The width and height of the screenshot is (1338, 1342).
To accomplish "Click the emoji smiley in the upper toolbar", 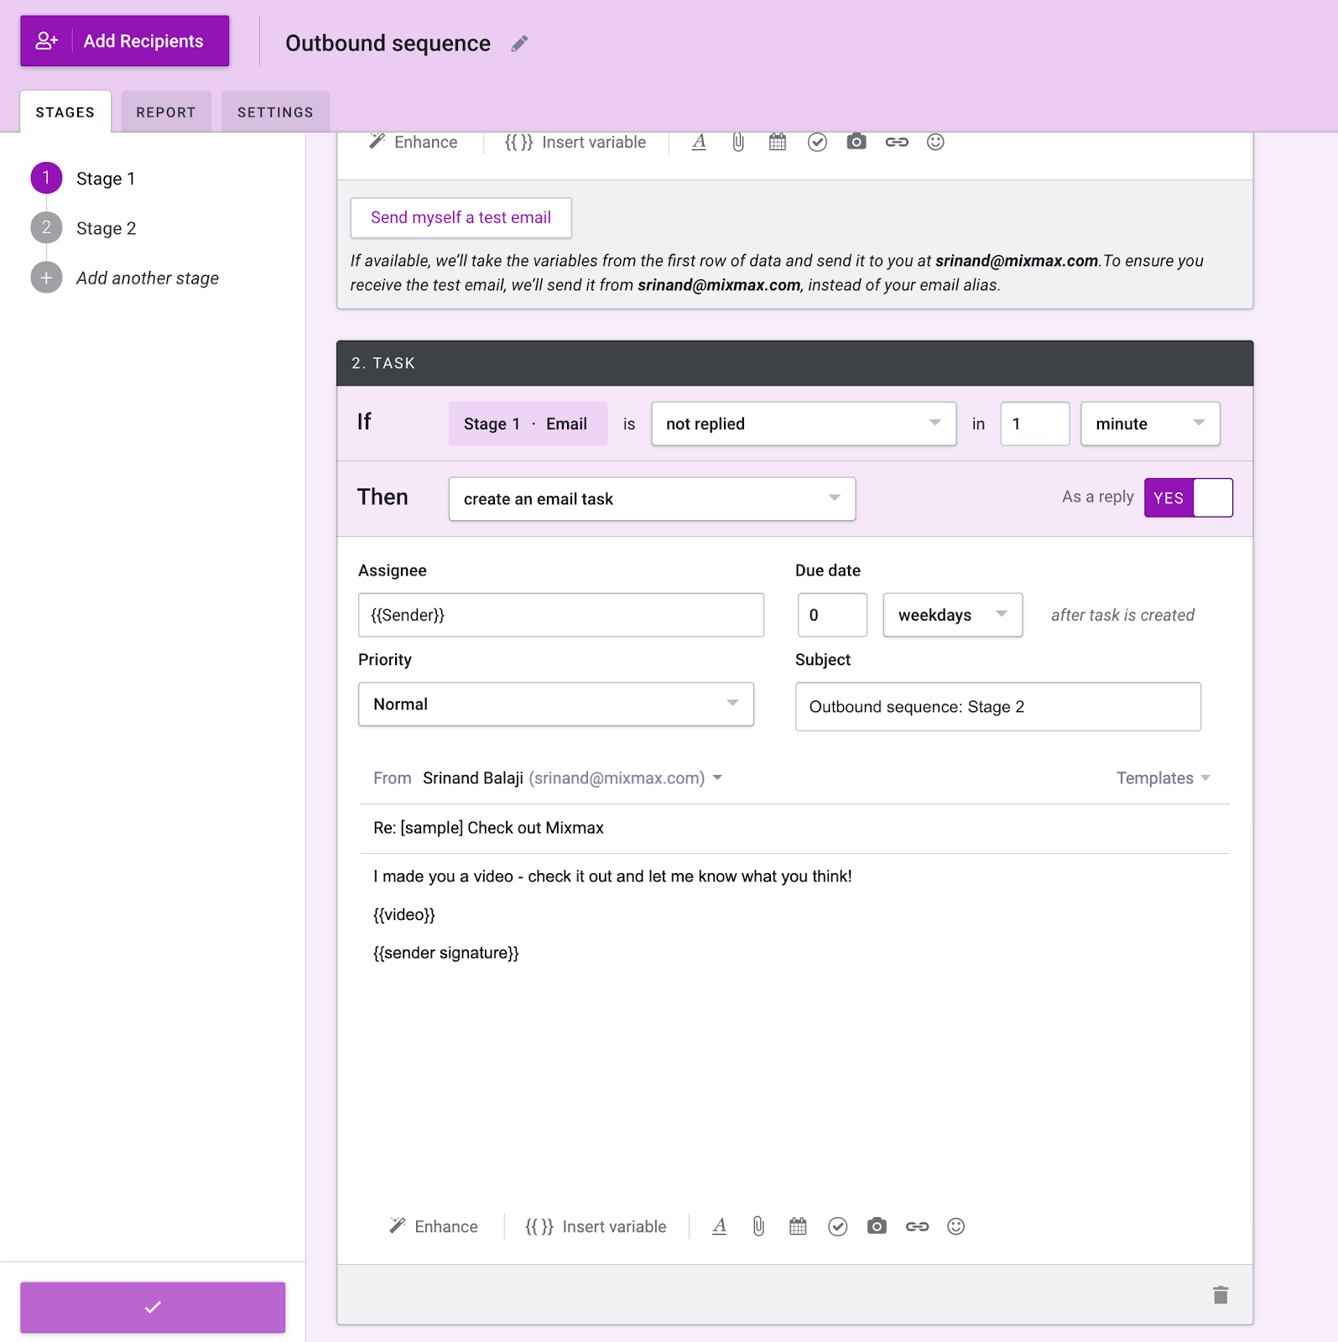I will tap(935, 142).
